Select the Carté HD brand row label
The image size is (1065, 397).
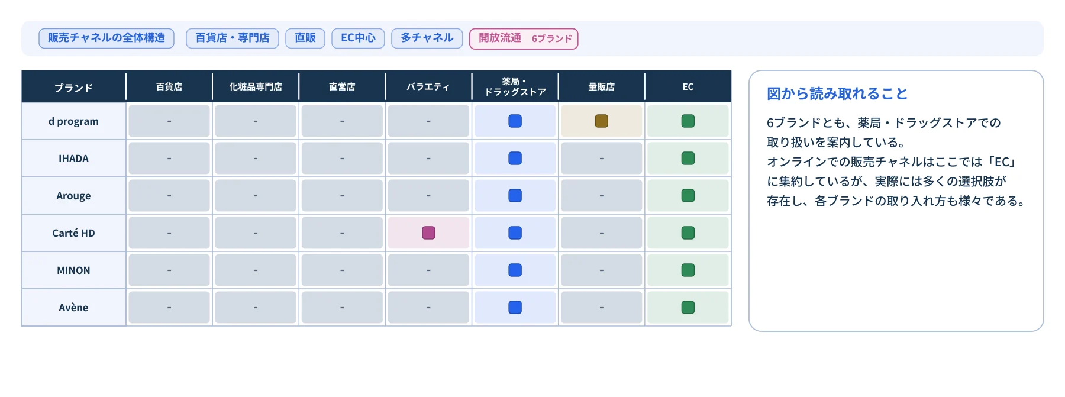pos(74,233)
